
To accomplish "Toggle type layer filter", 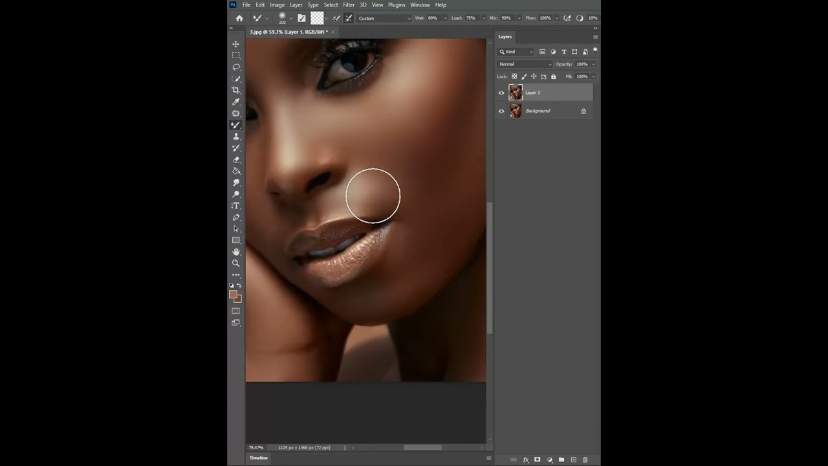I will 563,52.
